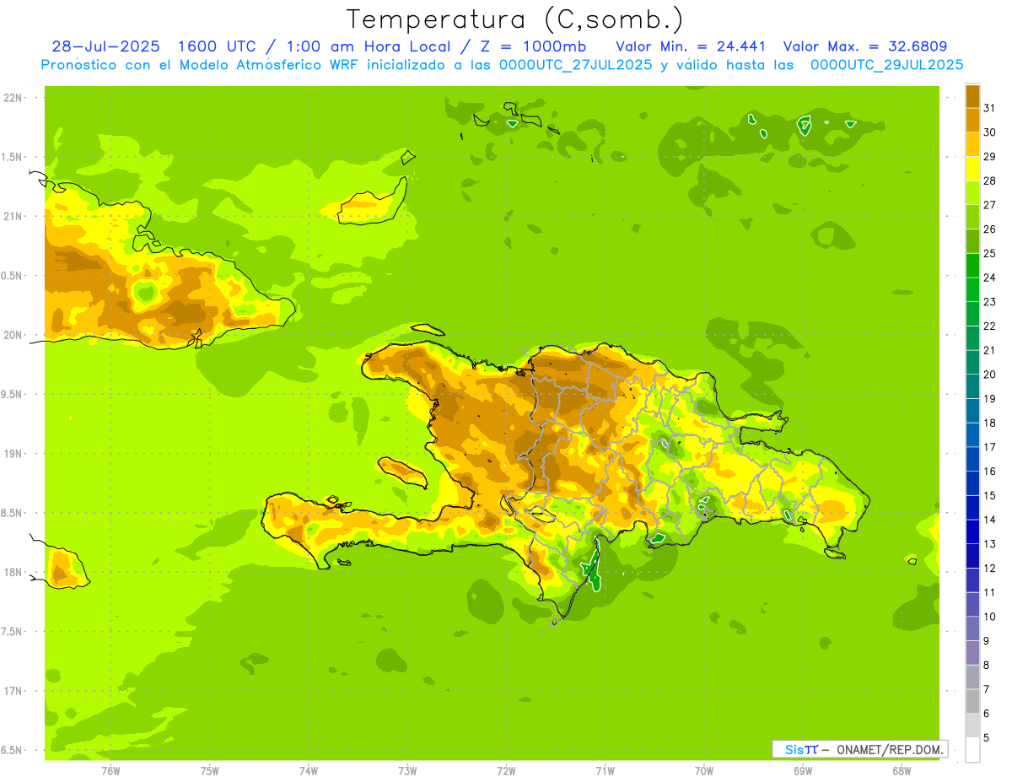
Task: Click the '74W' longitude axis label
Action: (309, 771)
